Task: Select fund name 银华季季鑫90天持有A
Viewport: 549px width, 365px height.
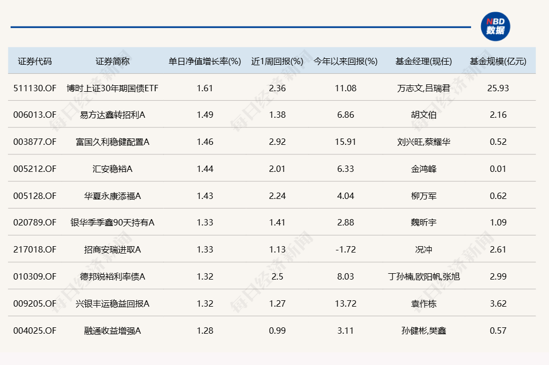Action: click(112, 222)
